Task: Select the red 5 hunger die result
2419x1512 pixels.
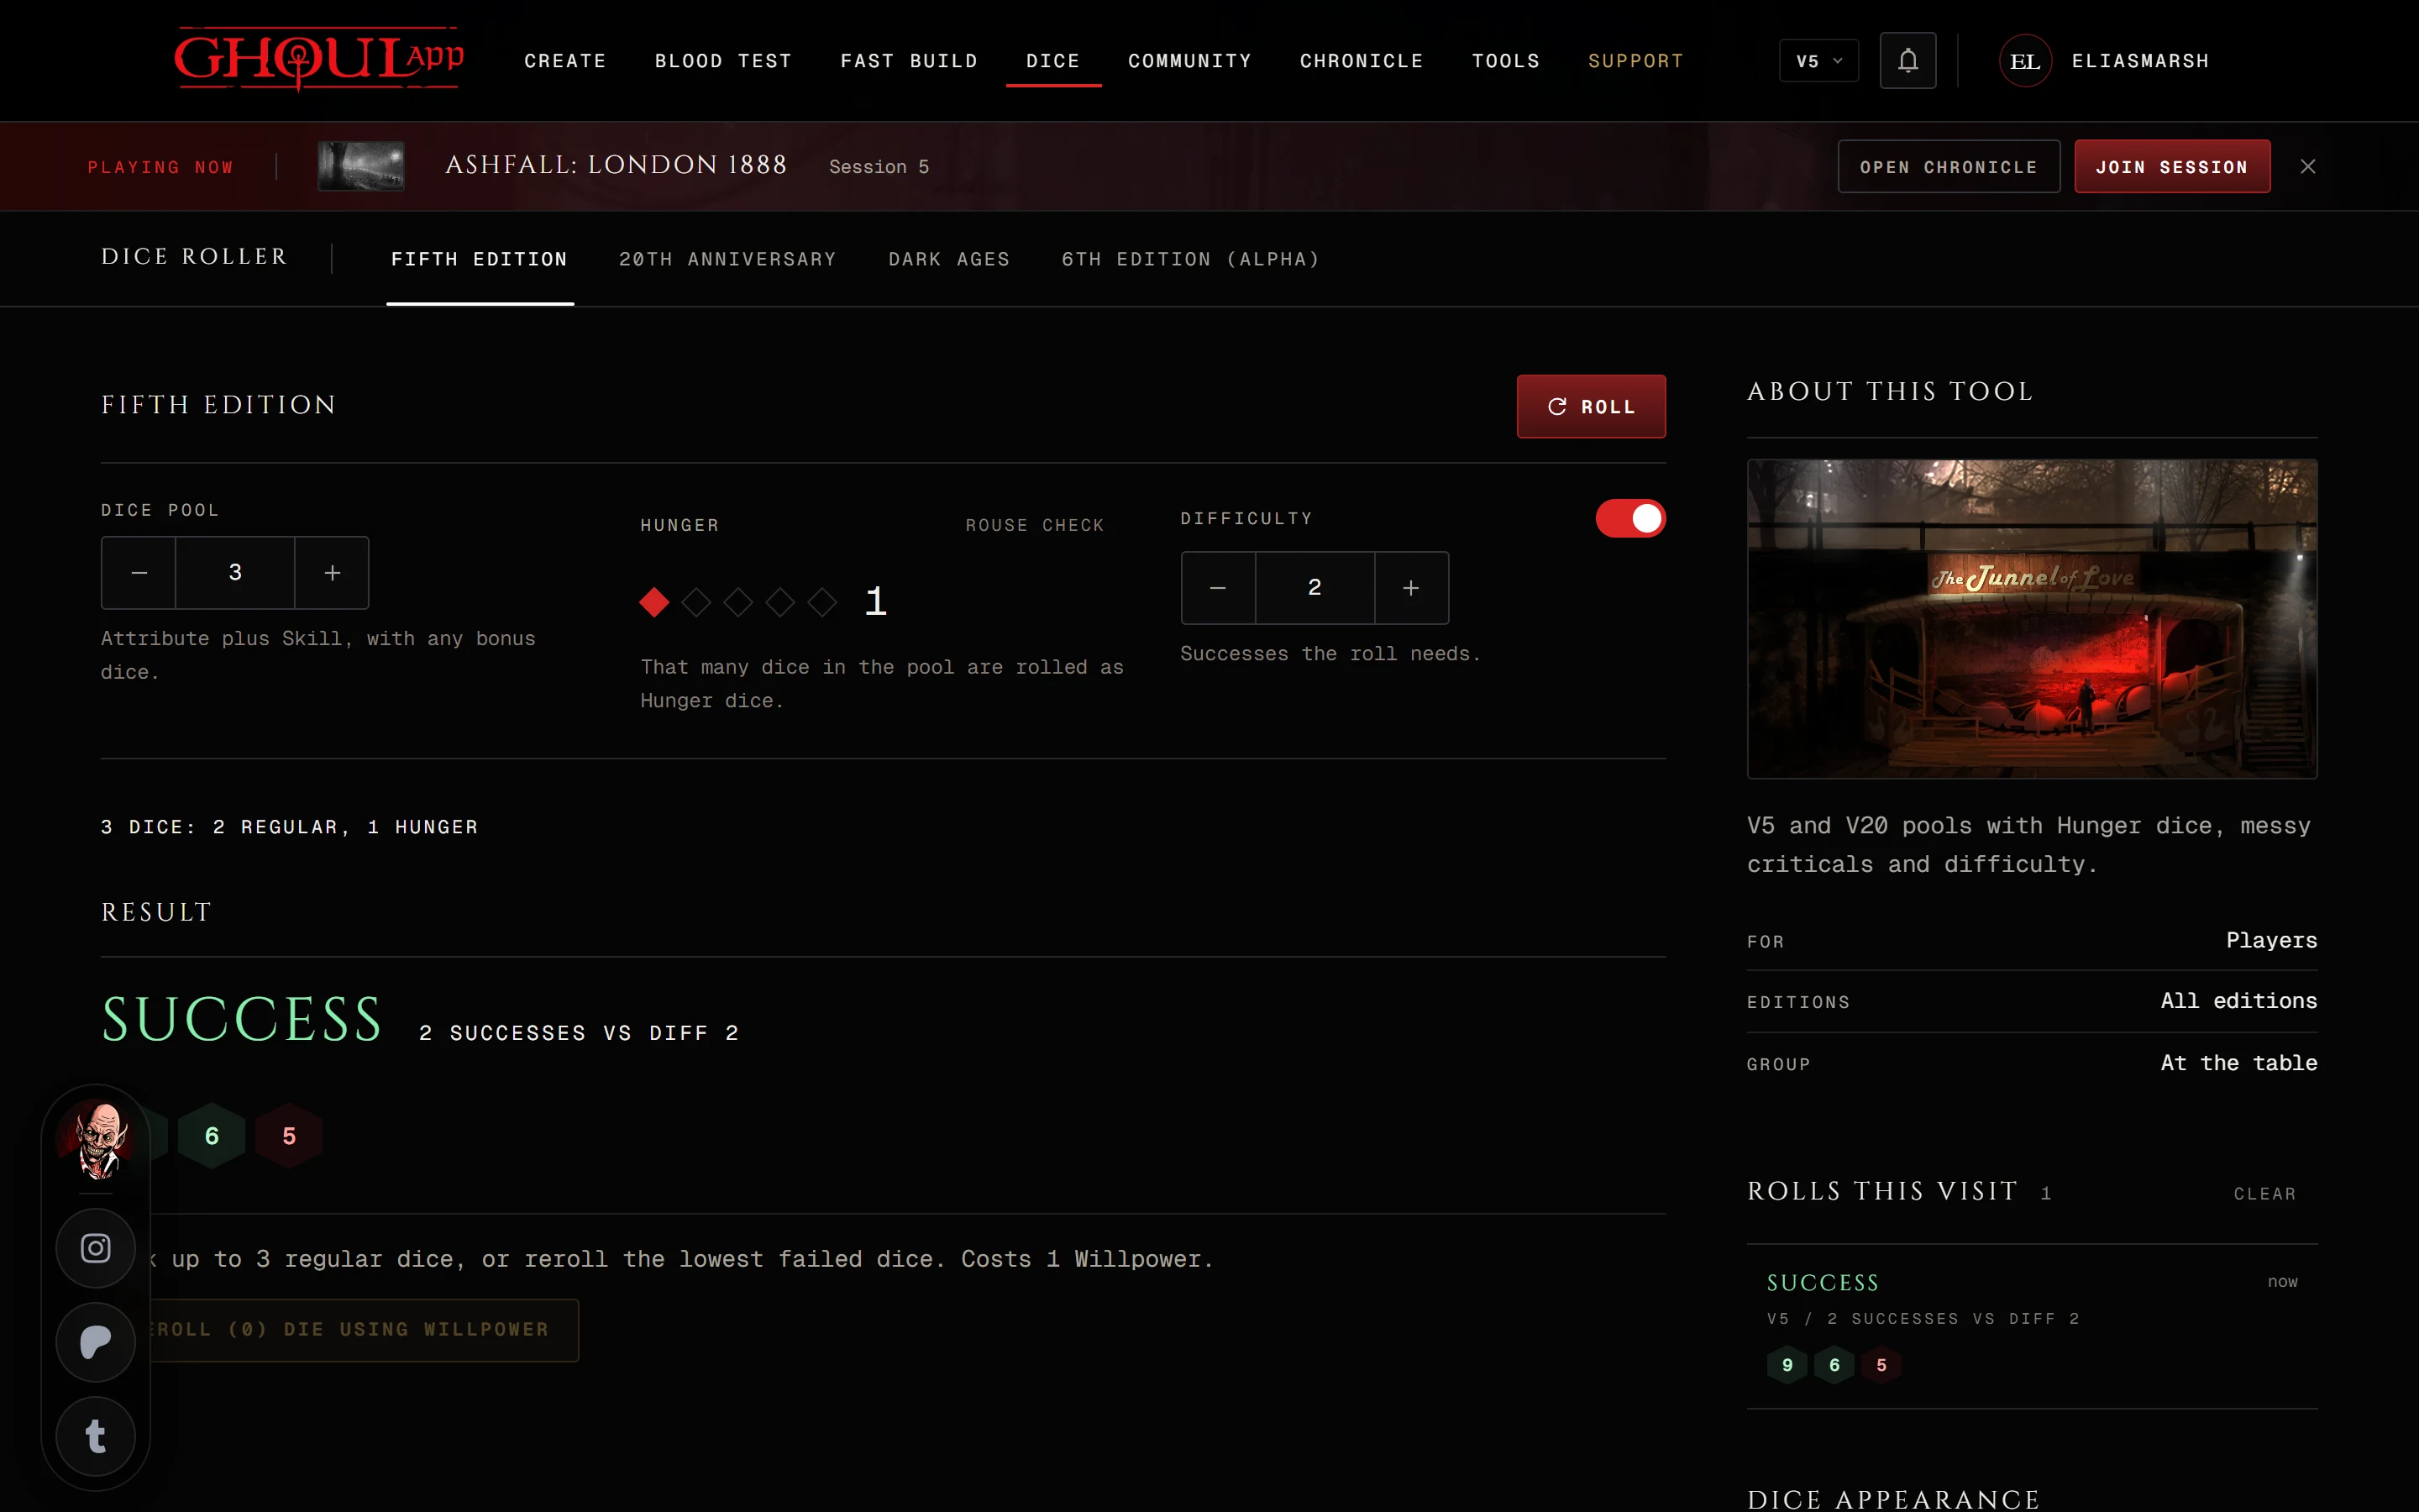Action: (x=289, y=1136)
